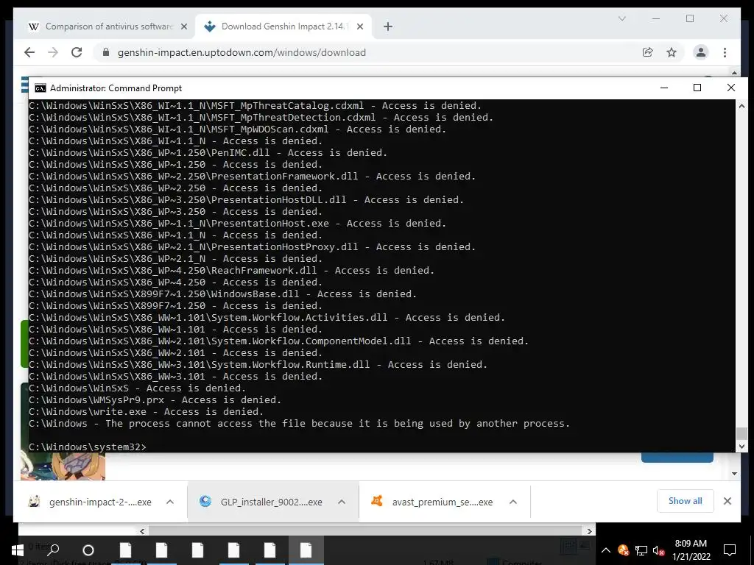Open the Chrome three-dot menu
This screenshot has height=565, width=754.
pyautogui.click(x=725, y=52)
